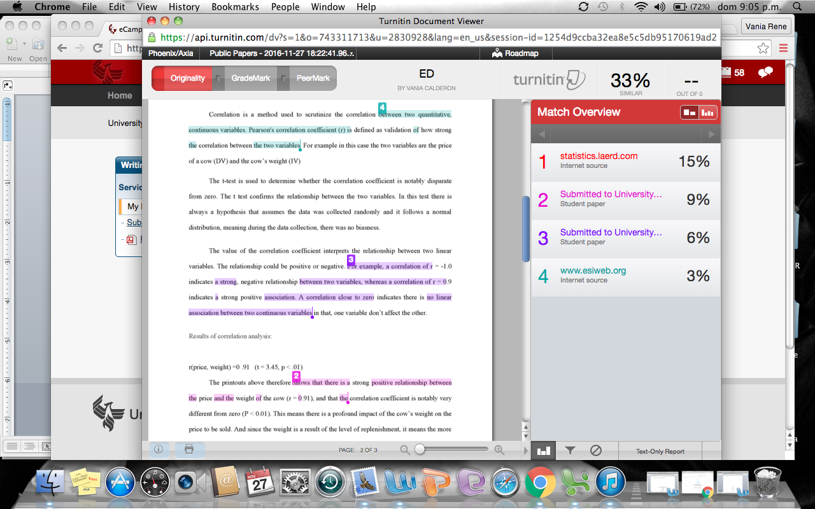This screenshot has width=815, height=509.
Task: Open the Bookmarks menu
Action: [x=235, y=7]
